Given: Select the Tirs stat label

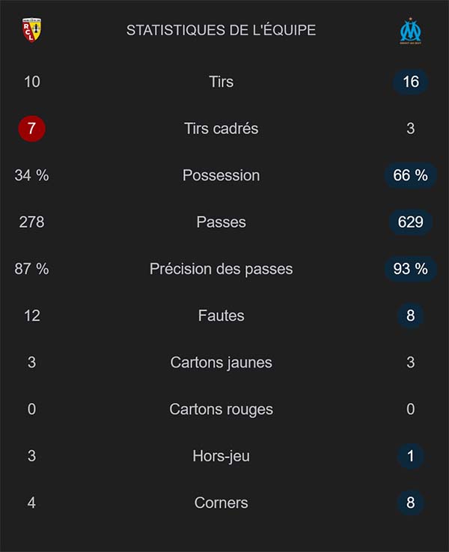Looking at the screenshot, I should [x=221, y=82].
